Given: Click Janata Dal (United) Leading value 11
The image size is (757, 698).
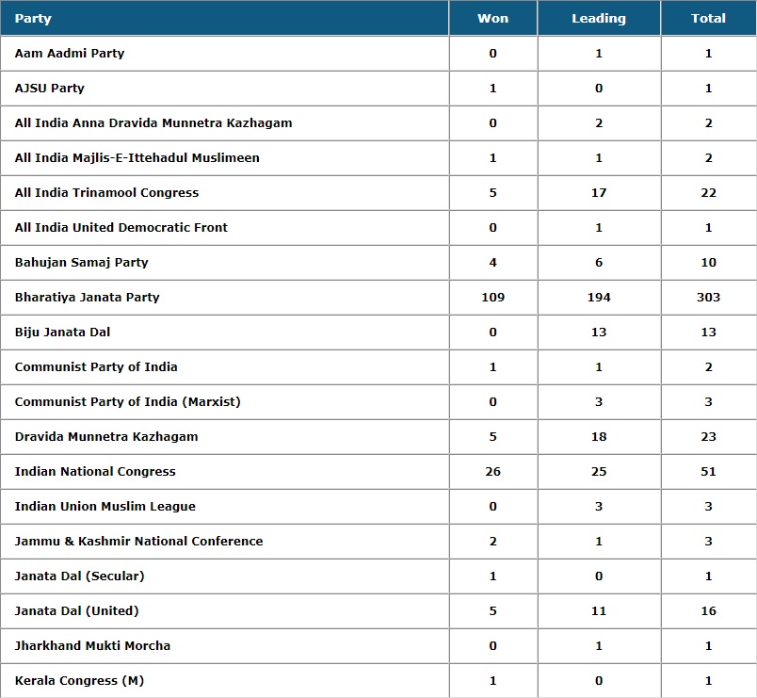Looking at the screenshot, I should pyautogui.click(x=599, y=610).
